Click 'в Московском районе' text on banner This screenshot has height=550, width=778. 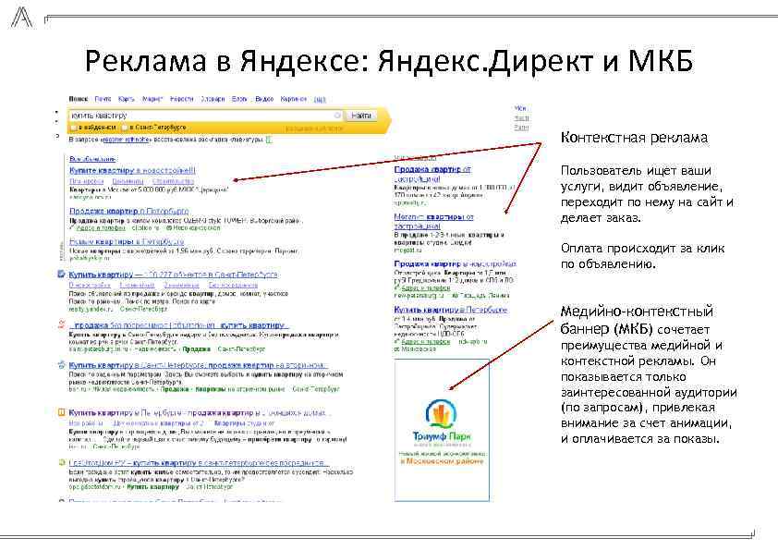click(x=442, y=461)
